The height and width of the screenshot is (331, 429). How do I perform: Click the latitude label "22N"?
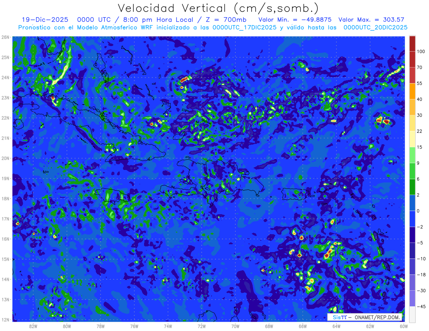point(5,118)
